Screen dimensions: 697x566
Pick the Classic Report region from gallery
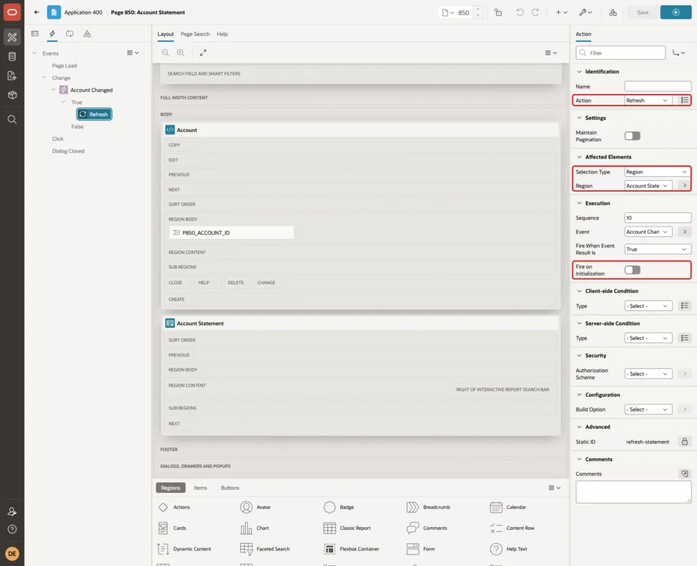tap(347, 528)
